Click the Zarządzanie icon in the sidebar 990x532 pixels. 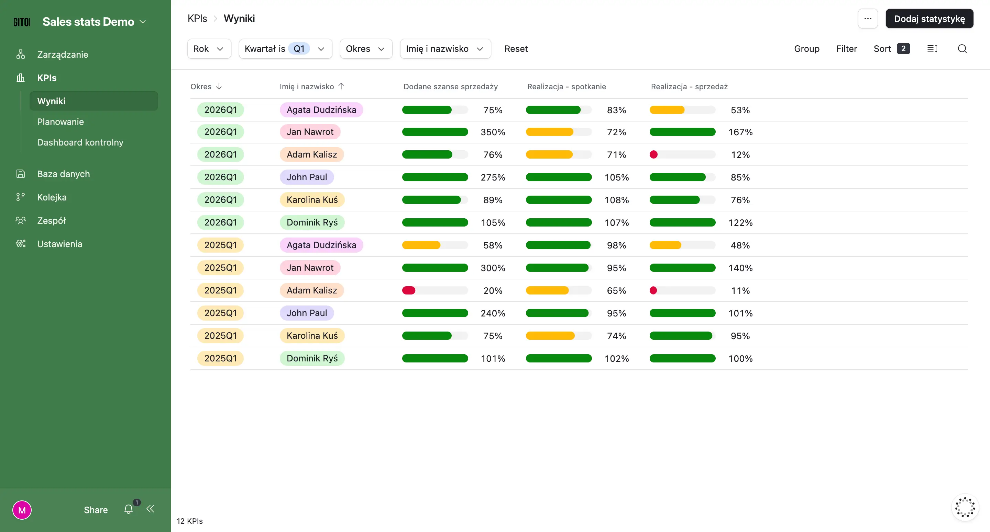[x=21, y=54]
